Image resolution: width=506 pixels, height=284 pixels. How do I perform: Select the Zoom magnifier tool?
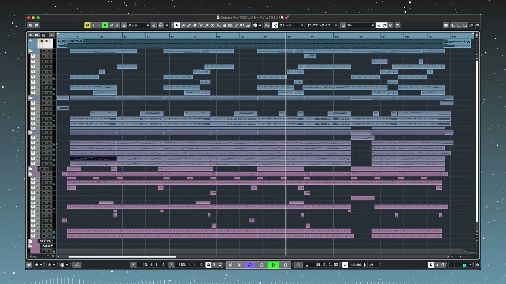[x=218, y=25]
